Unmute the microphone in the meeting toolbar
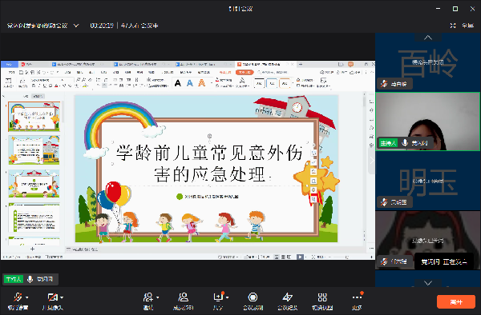481x315 pixels. pos(18,297)
